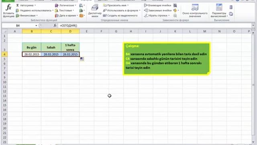This screenshot has height=145, width=257.
Task: Trace dependents with Зависимые ячейки
Action: pyautogui.click(x=158, y=10)
